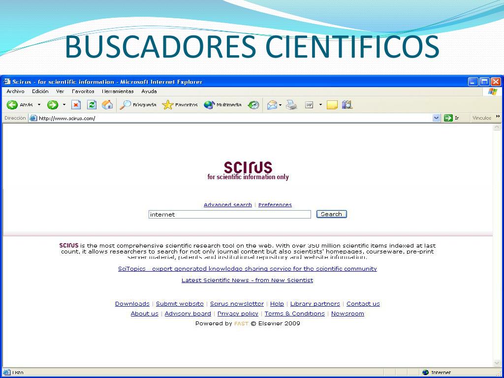Click the Research books icon in toolbar
The width and height of the screenshot is (504, 378).
click(x=347, y=105)
